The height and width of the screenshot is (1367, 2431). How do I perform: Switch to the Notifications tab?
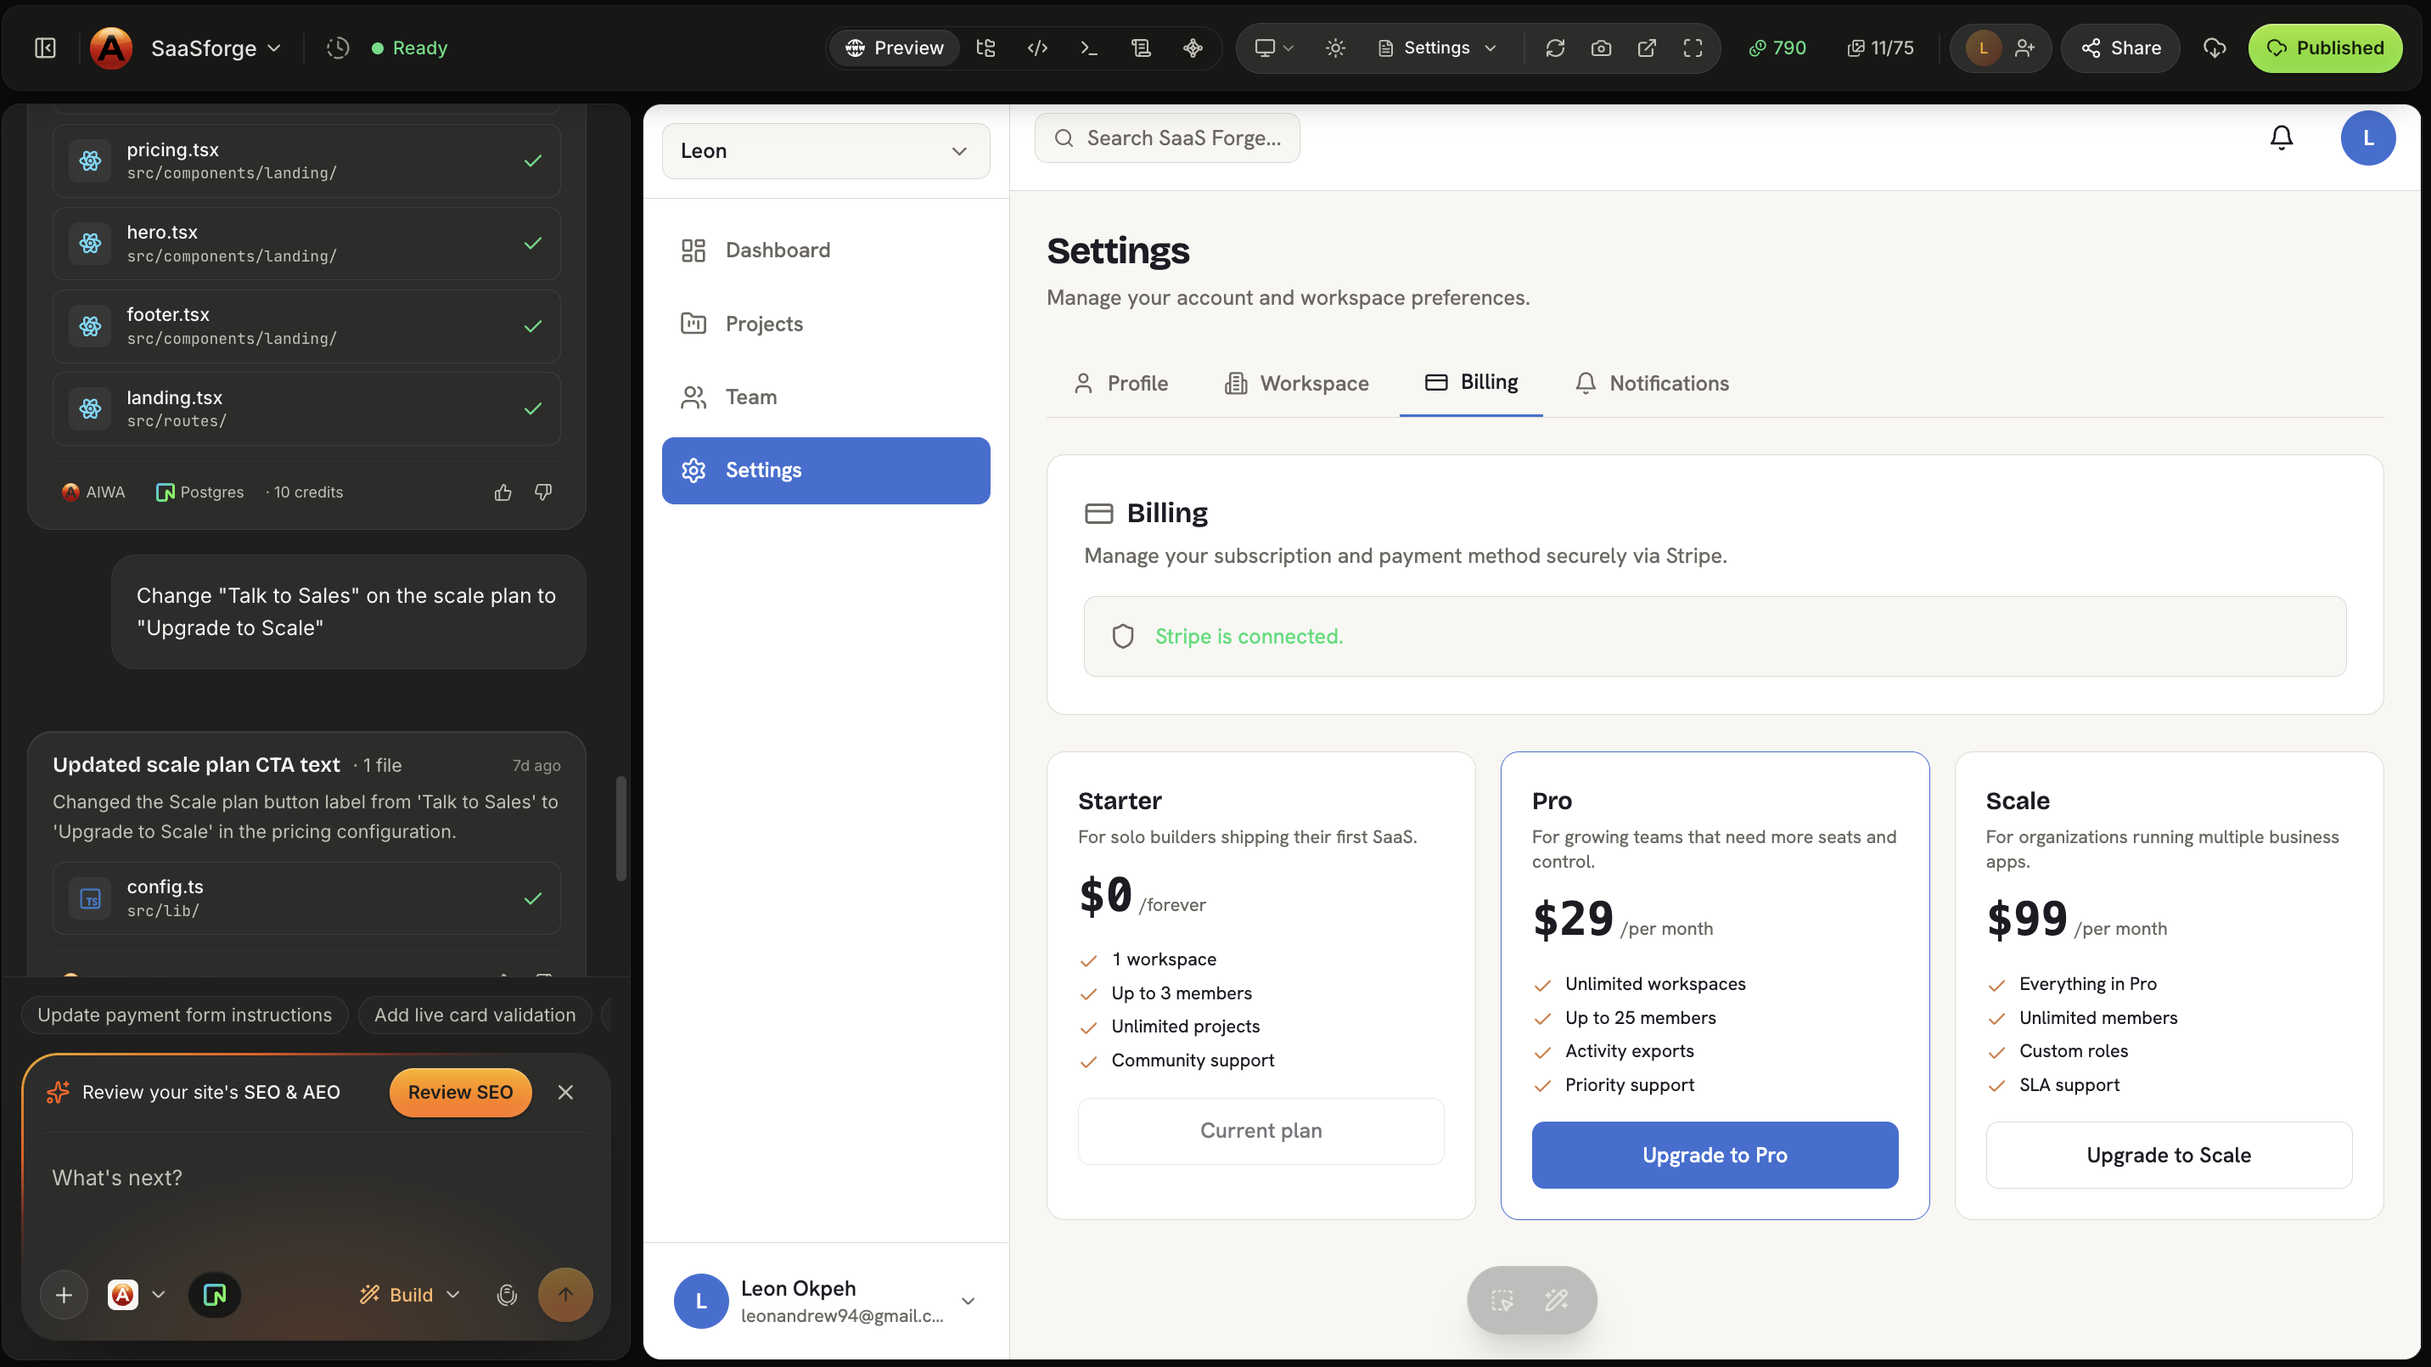click(x=1652, y=383)
